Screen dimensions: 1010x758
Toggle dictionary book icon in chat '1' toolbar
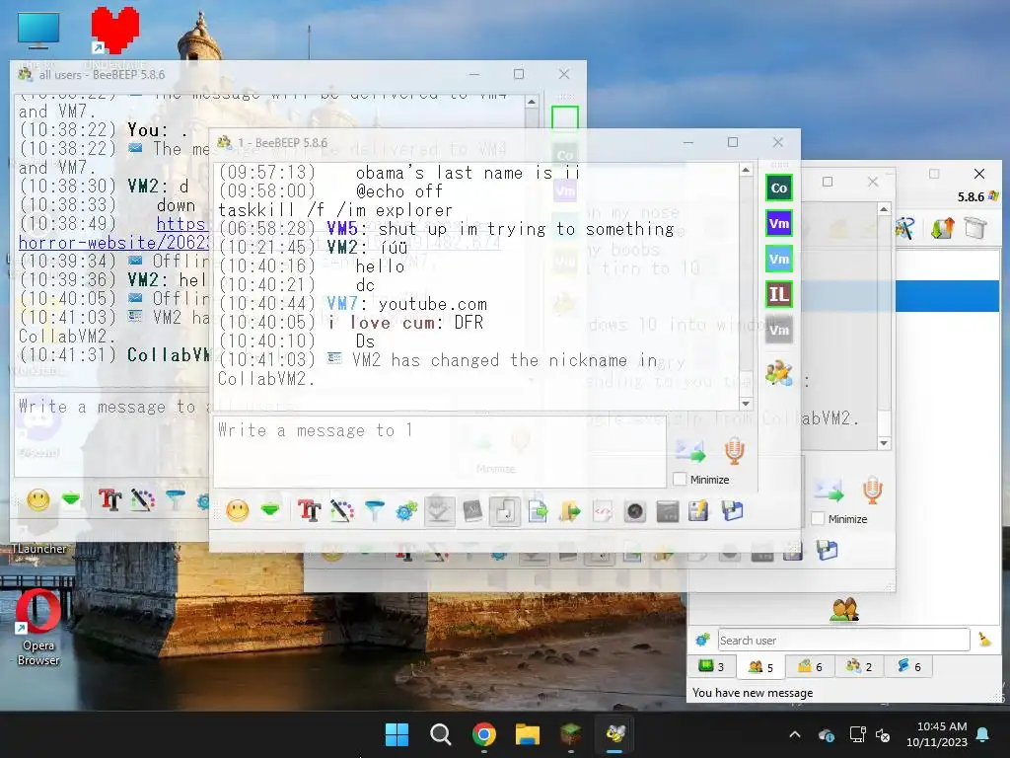click(x=472, y=511)
